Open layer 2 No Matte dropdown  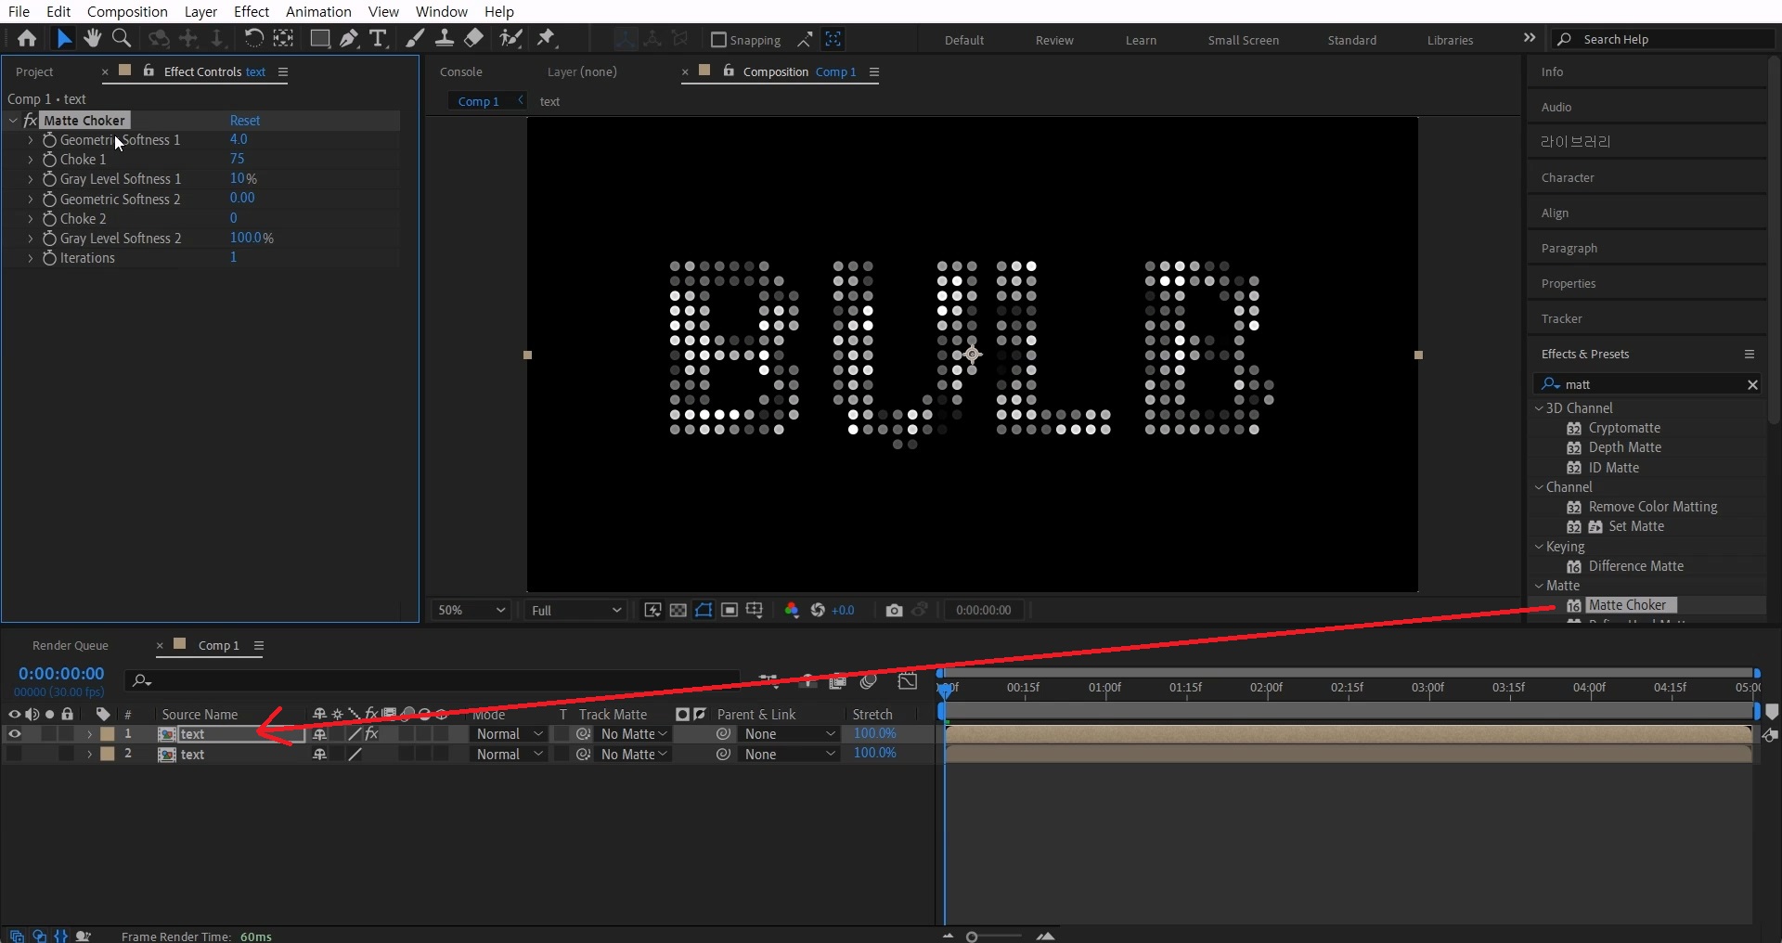(x=635, y=755)
